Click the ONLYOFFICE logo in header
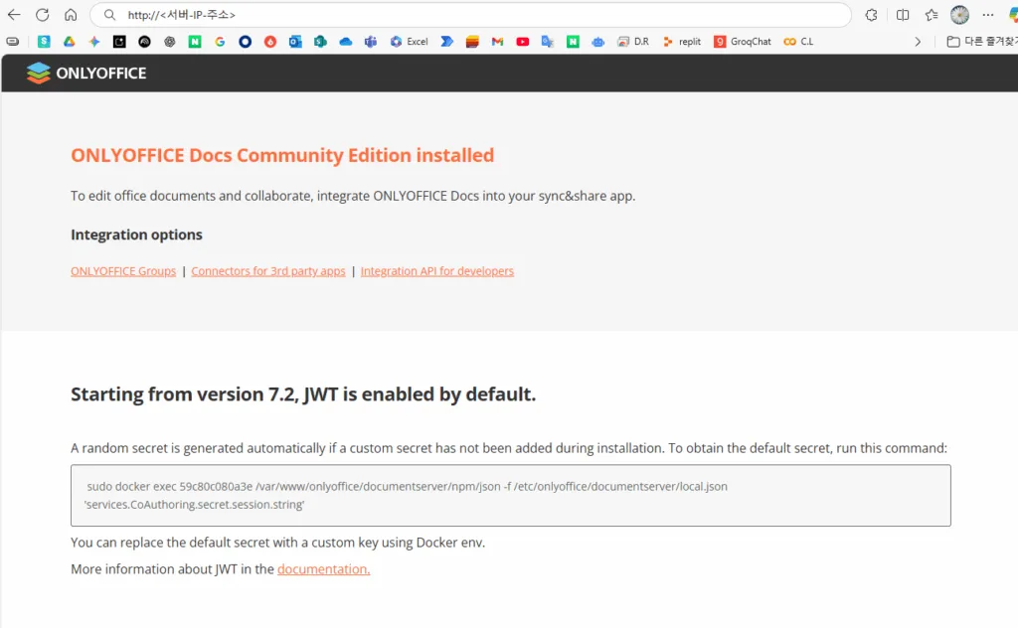The height and width of the screenshot is (628, 1018). (x=86, y=73)
